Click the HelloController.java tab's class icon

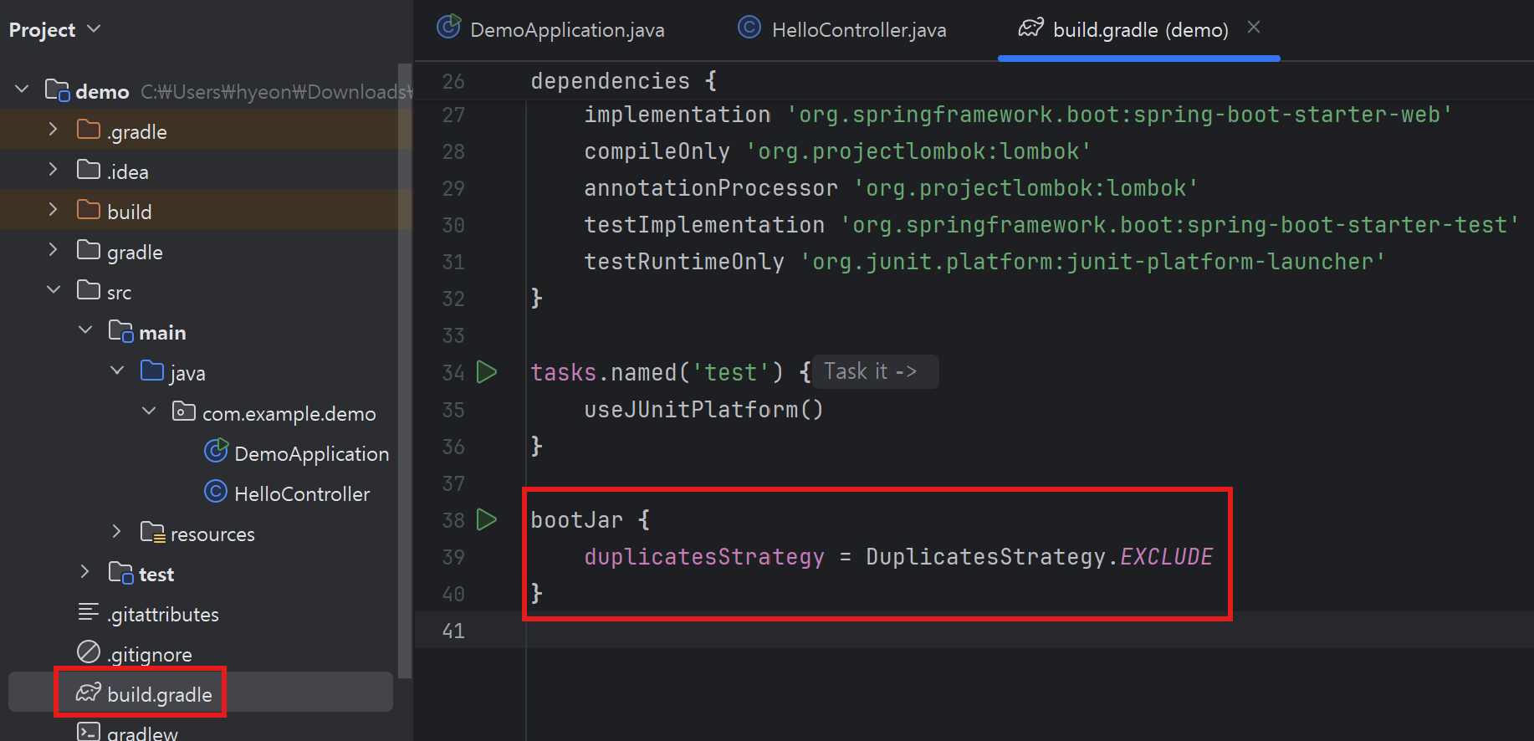pos(749,28)
